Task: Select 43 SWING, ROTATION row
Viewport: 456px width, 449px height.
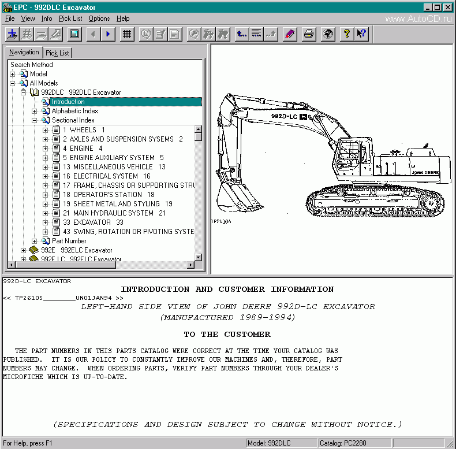Action: [x=128, y=232]
